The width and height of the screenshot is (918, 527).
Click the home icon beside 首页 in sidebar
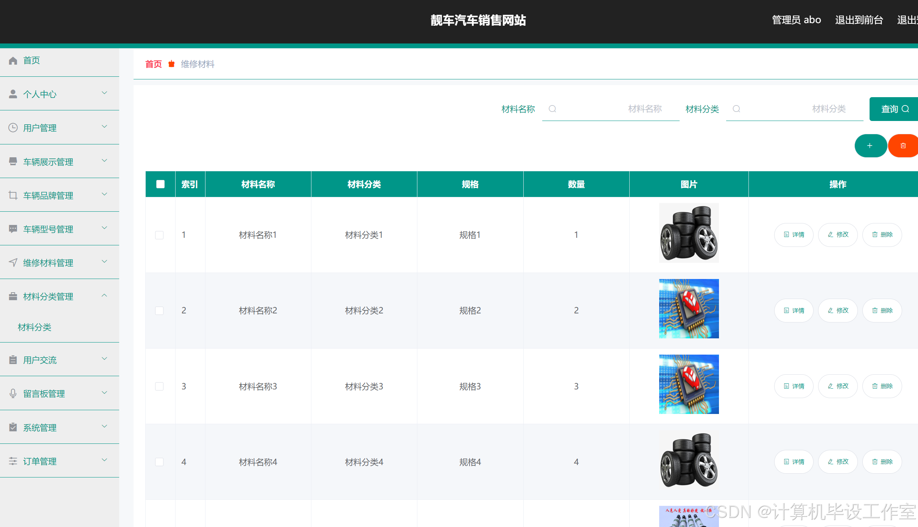point(13,60)
